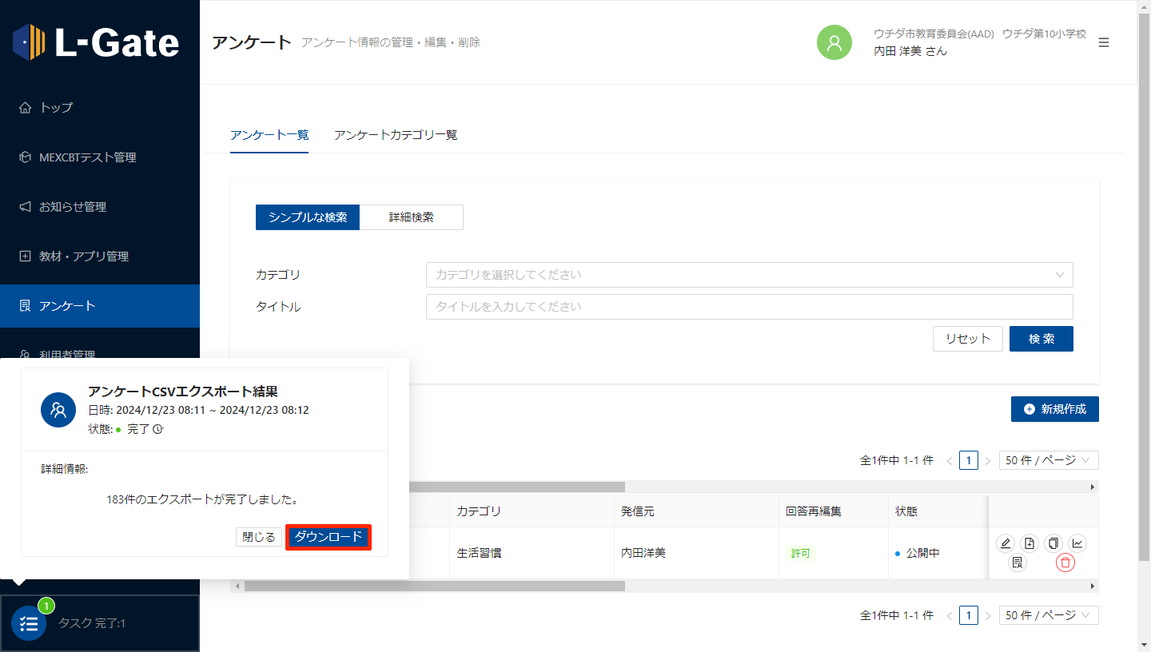Click the copy survey icon in row

pyautogui.click(x=1053, y=543)
